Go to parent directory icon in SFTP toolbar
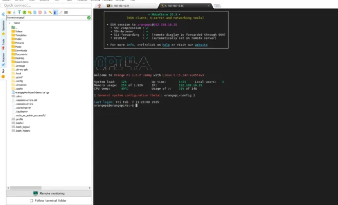This screenshot has width=338, height=205. [x=9, y=12]
